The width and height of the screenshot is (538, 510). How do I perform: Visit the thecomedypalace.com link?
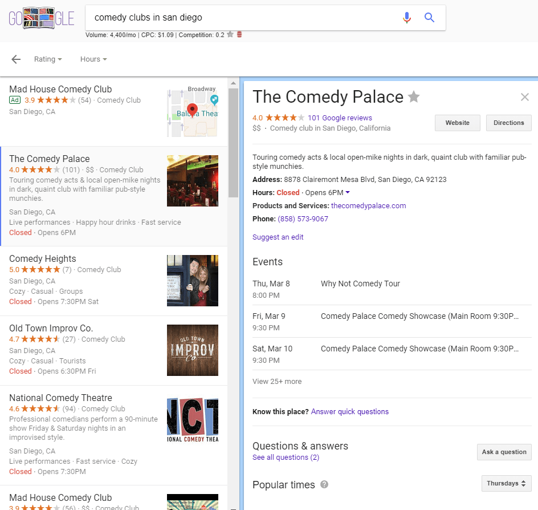(368, 205)
